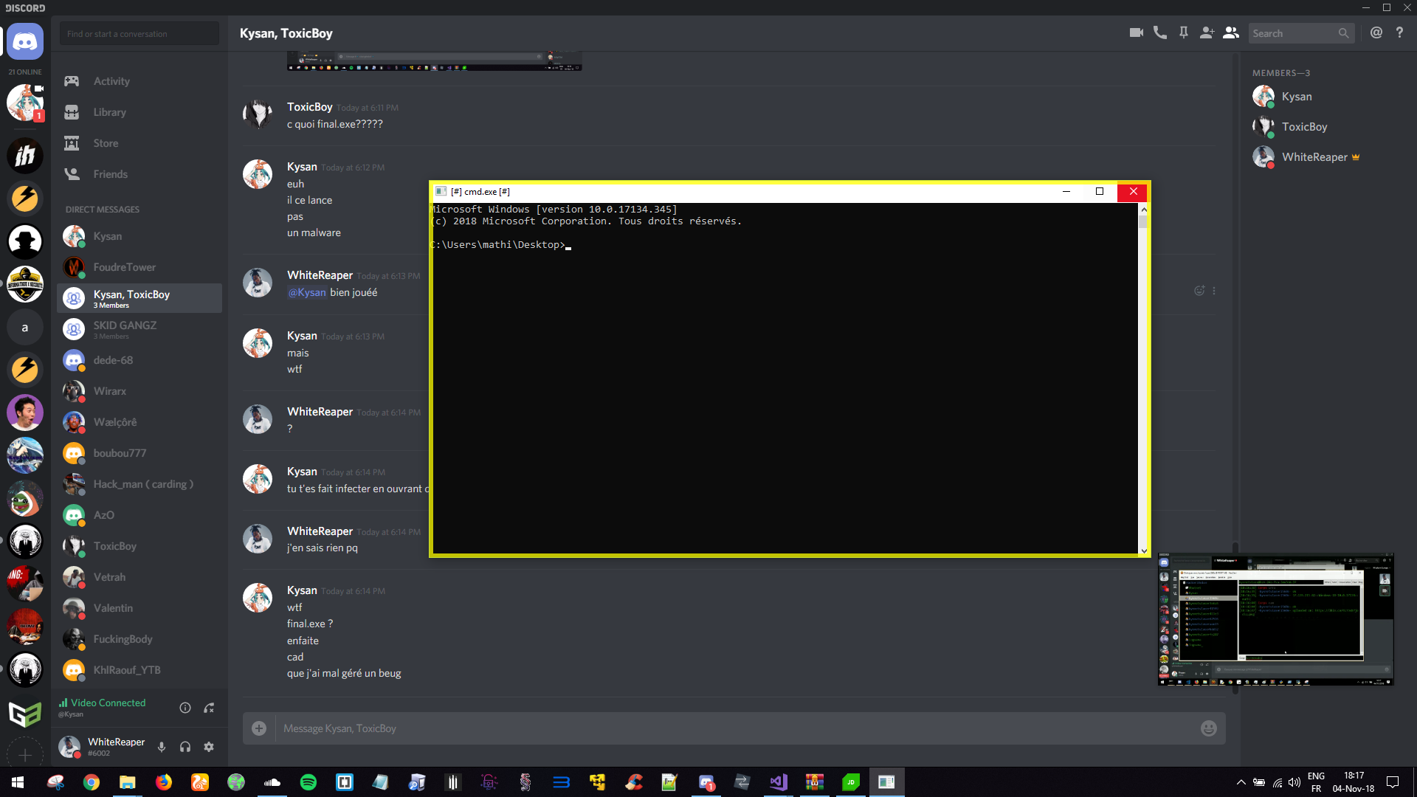Click the @Kysan mention link
Screen dimensions: 1417x797
(307, 292)
